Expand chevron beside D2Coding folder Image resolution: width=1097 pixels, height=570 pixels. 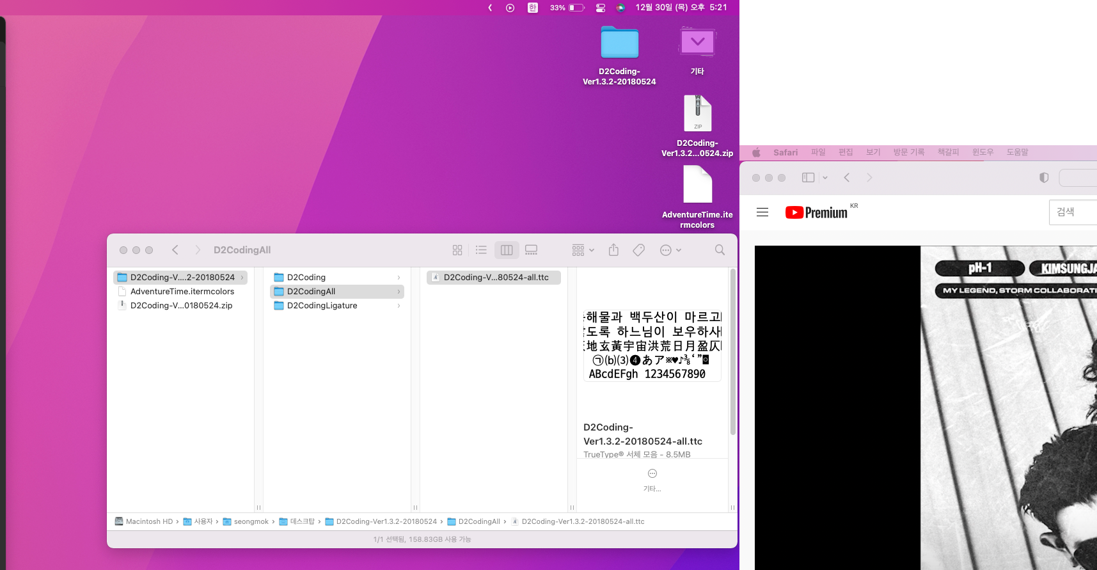pyautogui.click(x=399, y=278)
